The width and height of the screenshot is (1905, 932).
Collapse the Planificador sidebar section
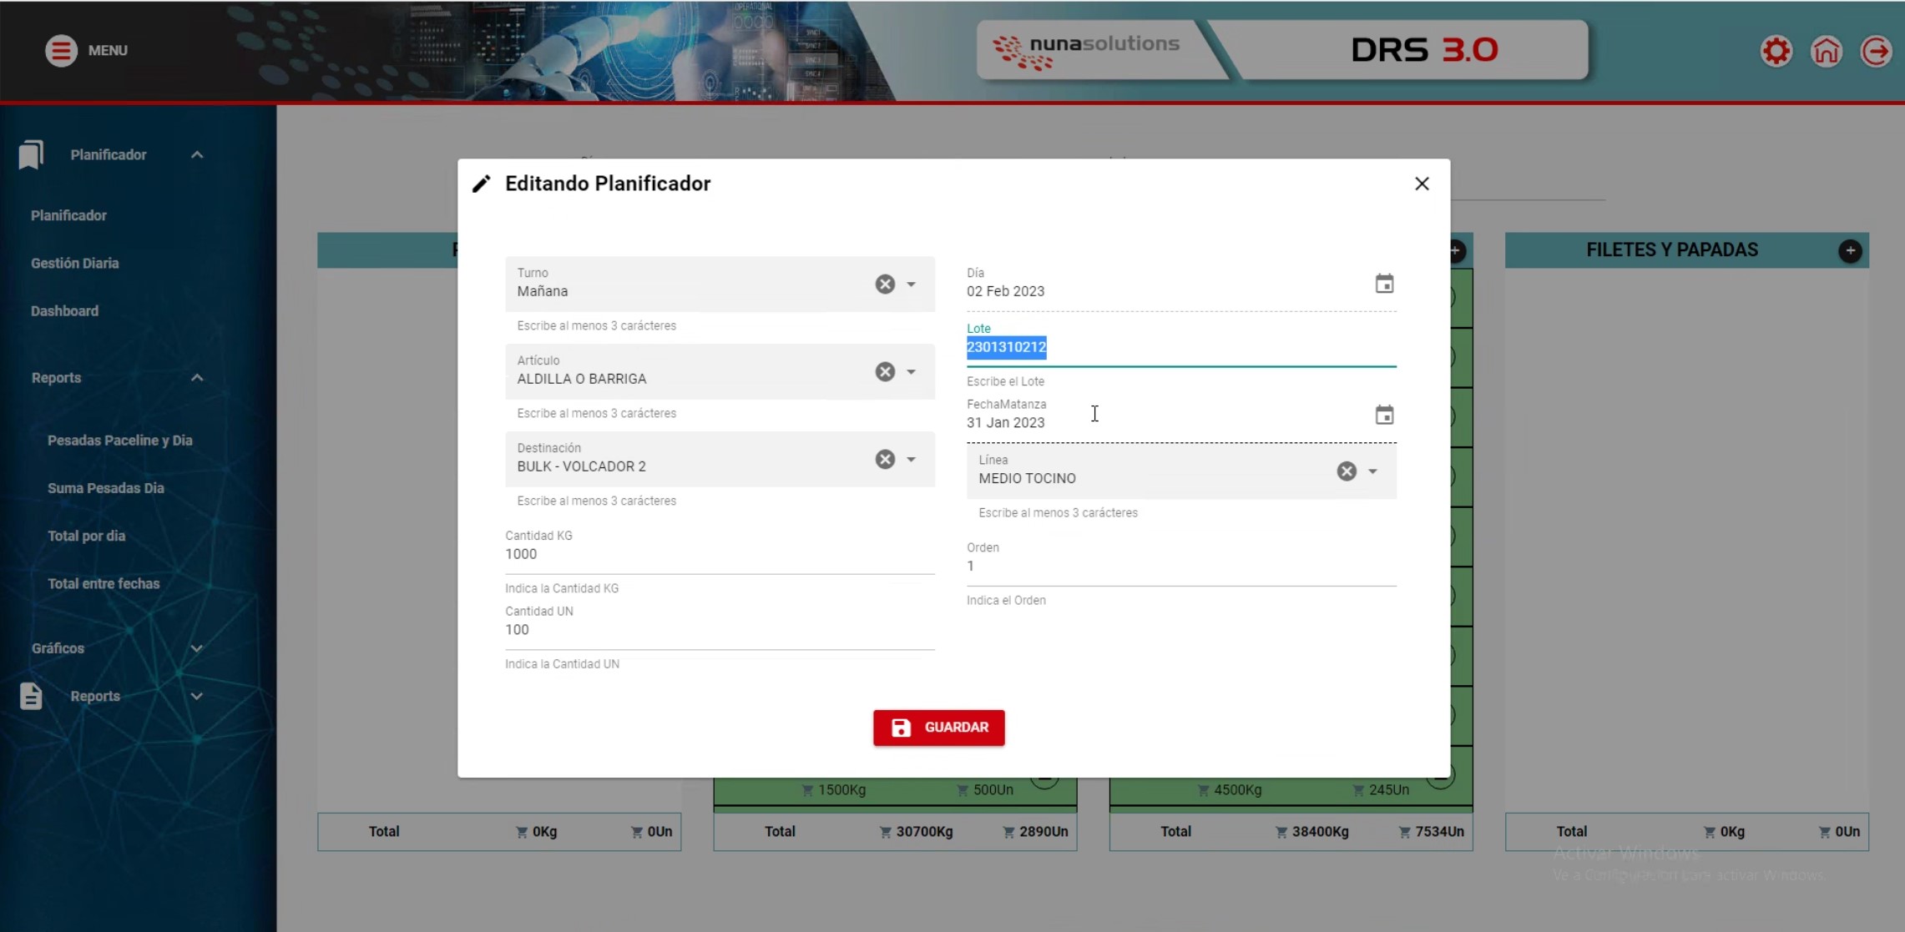point(197,155)
